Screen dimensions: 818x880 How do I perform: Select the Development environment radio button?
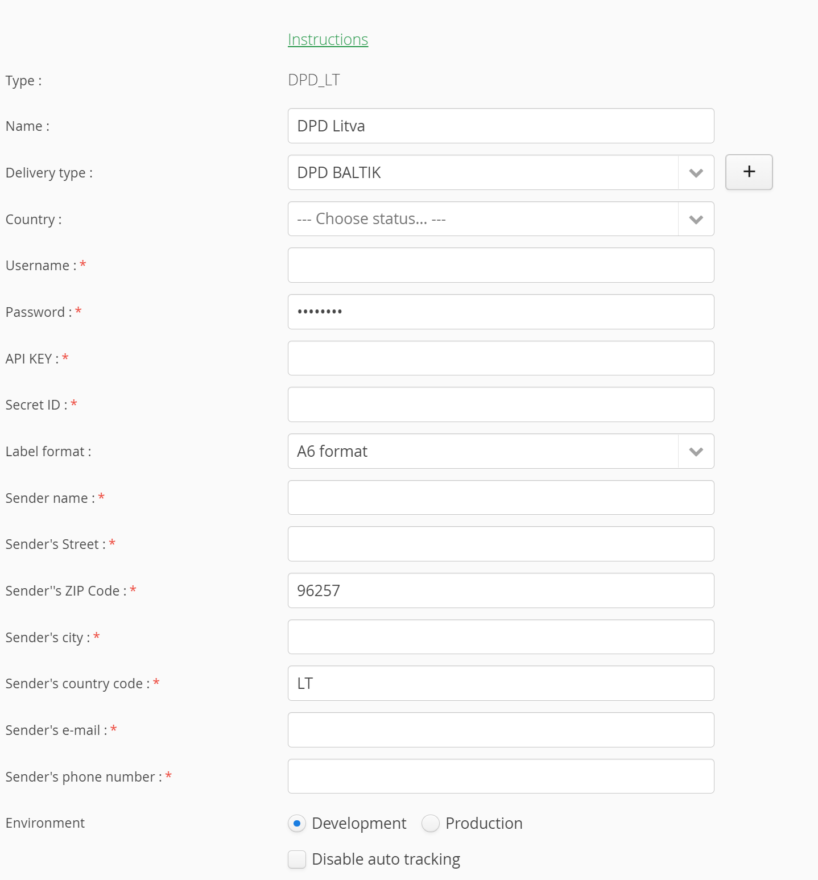coord(297,823)
